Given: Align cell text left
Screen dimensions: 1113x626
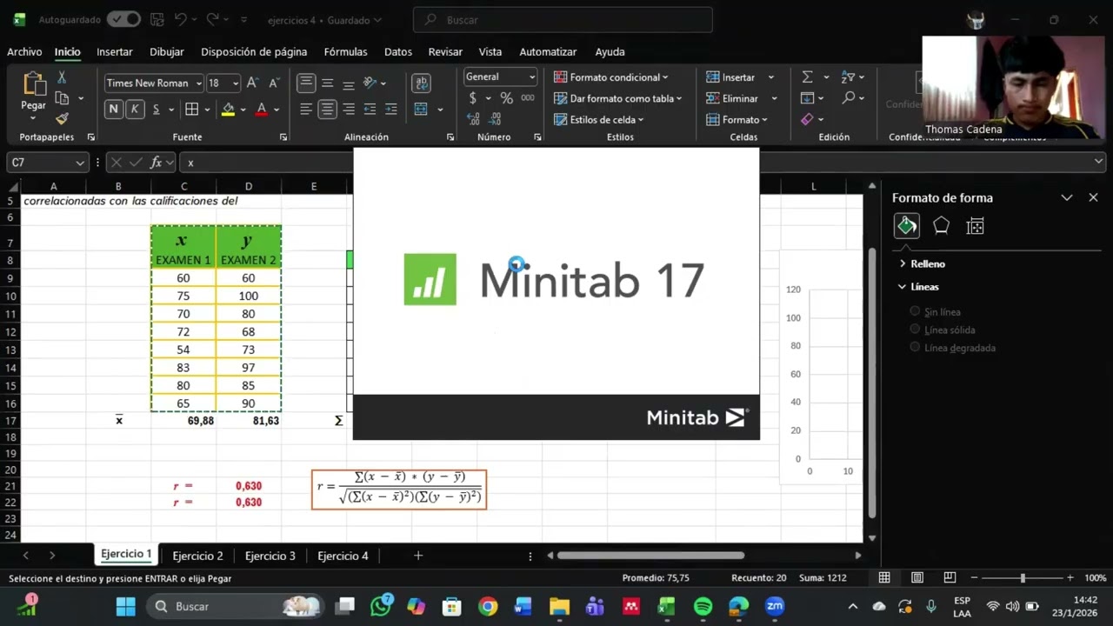Looking at the screenshot, I should [x=306, y=109].
